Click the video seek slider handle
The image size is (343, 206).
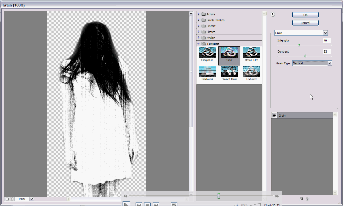point(219,196)
